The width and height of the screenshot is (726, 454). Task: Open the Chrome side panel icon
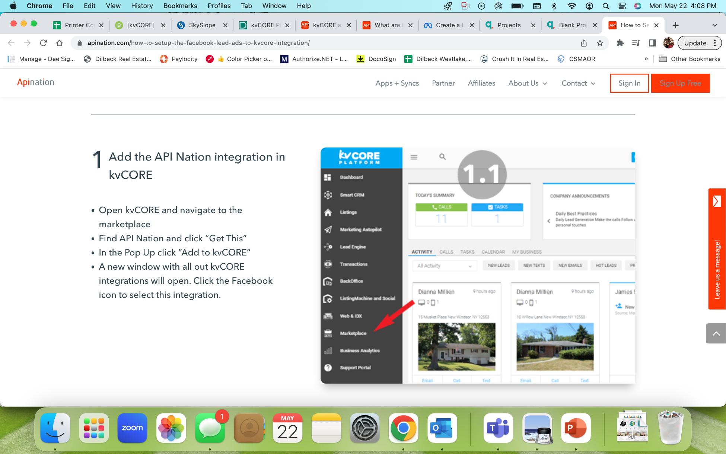click(x=652, y=43)
